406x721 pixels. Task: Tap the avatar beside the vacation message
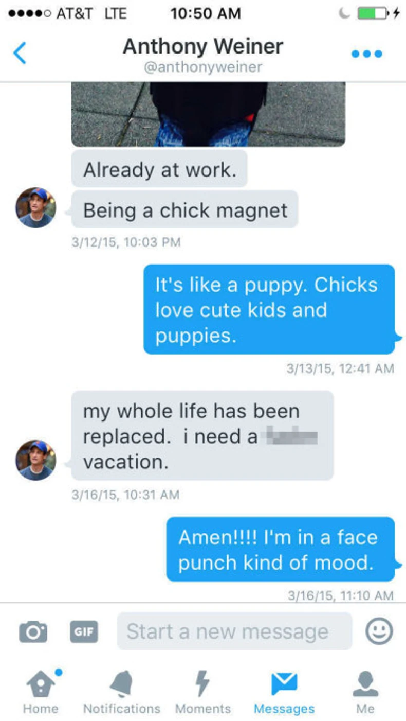[x=36, y=460]
